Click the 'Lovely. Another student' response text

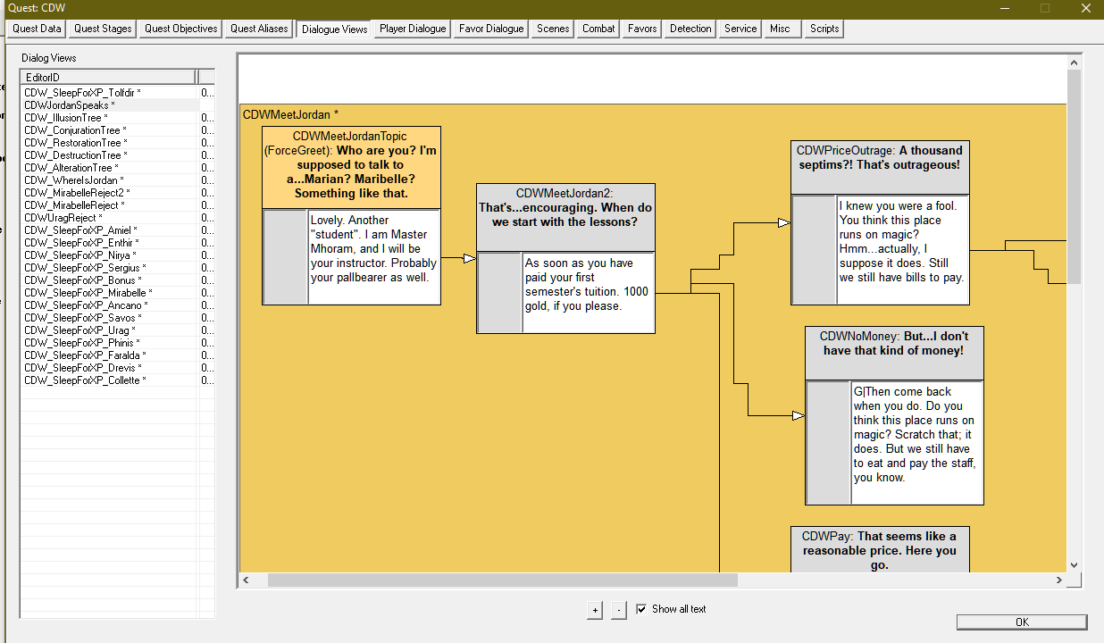tap(373, 256)
